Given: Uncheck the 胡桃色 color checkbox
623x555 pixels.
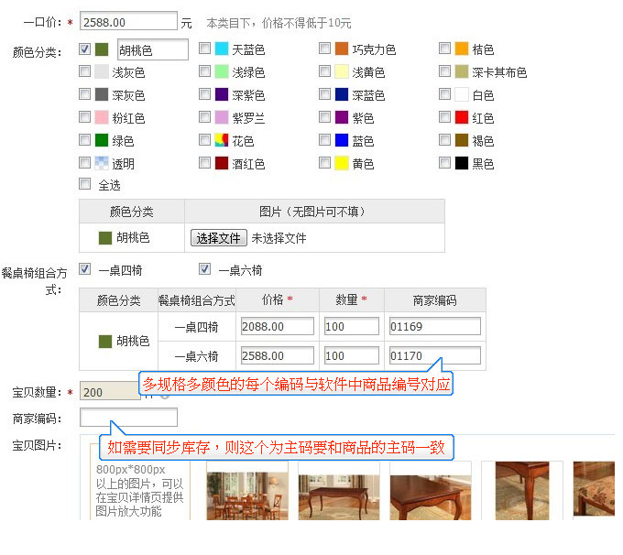Looking at the screenshot, I should (x=85, y=49).
